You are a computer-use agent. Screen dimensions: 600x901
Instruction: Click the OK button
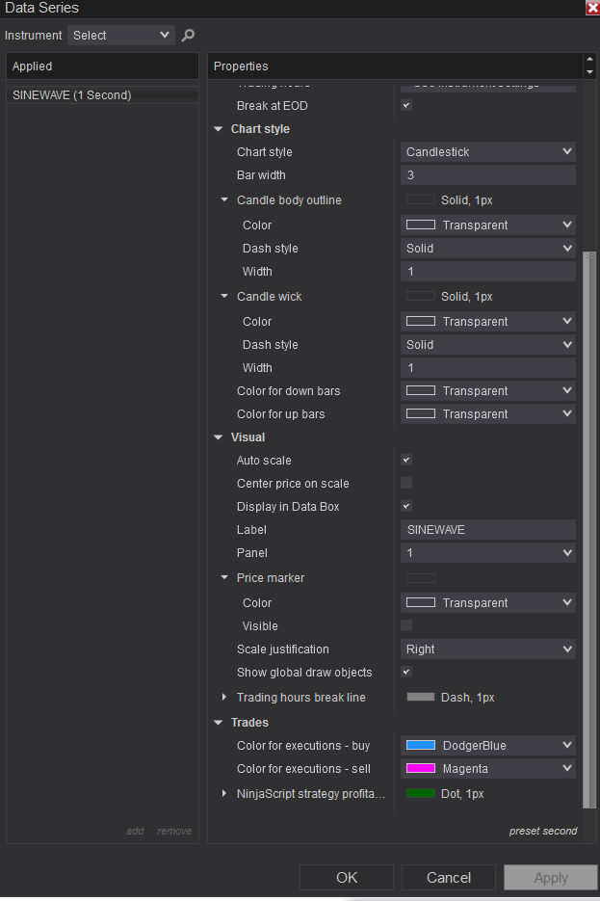click(347, 878)
